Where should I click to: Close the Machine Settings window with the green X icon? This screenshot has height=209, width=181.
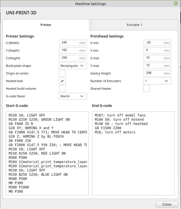click(176, 3)
